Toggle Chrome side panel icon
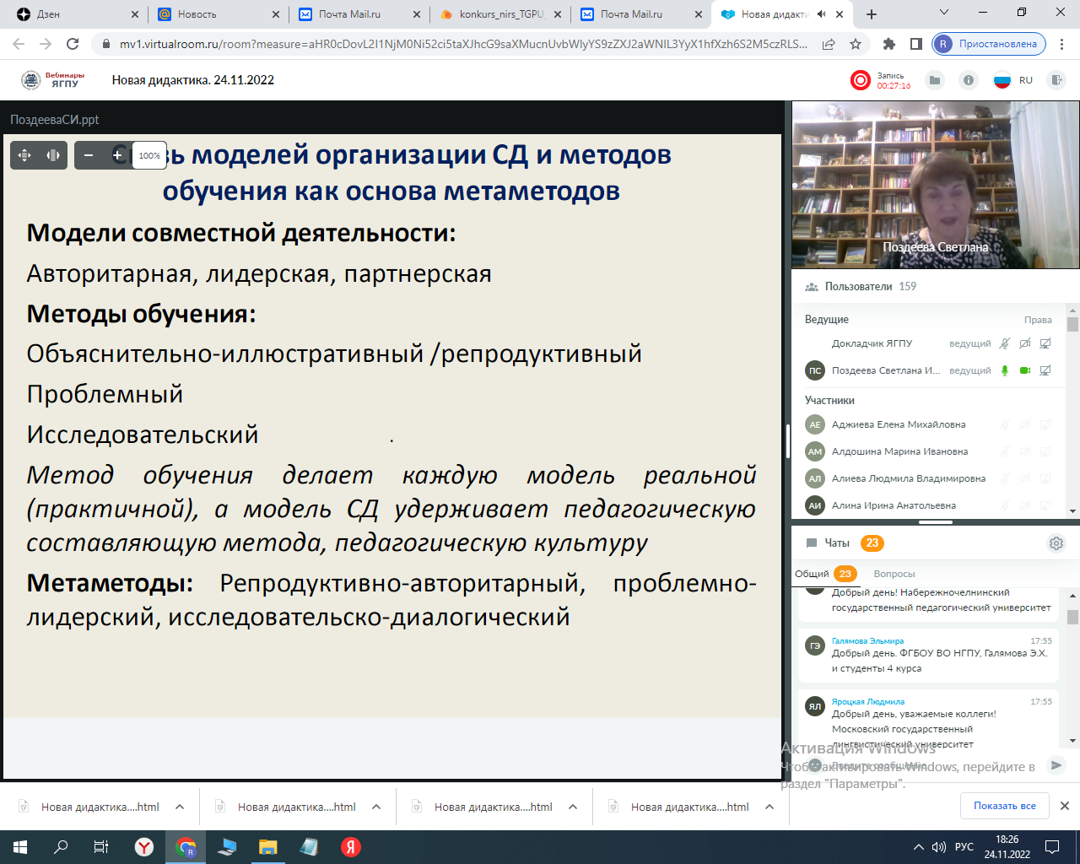This screenshot has width=1080, height=864. pyautogui.click(x=916, y=44)
